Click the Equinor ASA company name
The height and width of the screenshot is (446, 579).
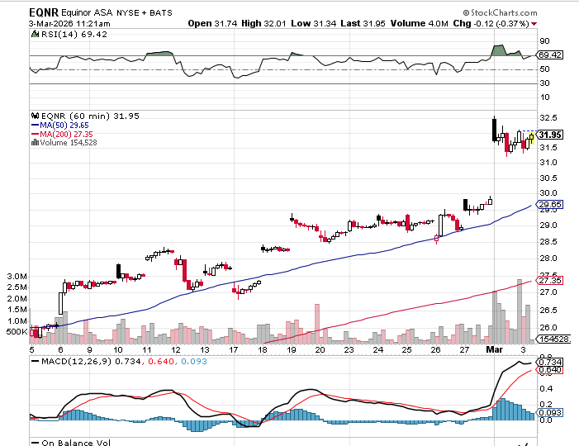coord(87,12)
